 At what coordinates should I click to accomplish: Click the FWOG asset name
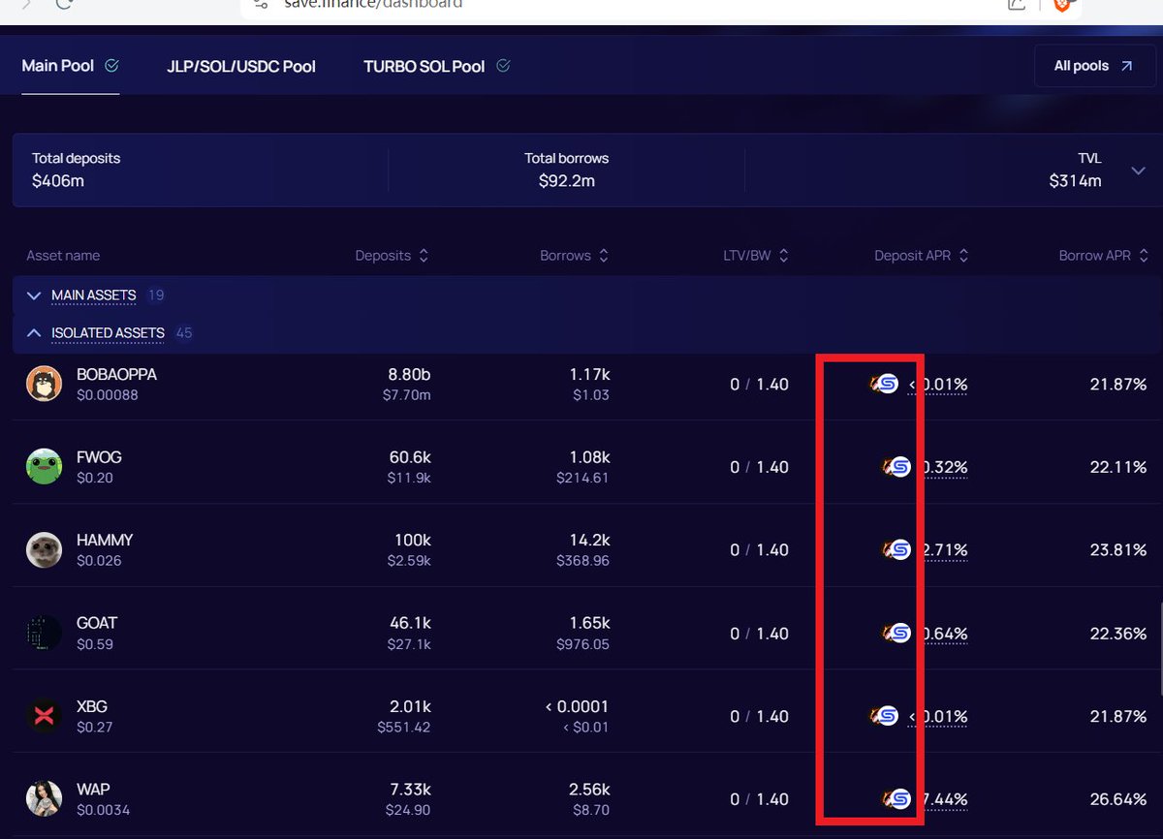[x=99, y=457]
